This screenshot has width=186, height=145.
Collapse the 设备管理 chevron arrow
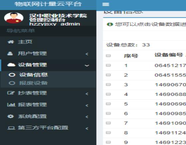[x=87, y=65]
